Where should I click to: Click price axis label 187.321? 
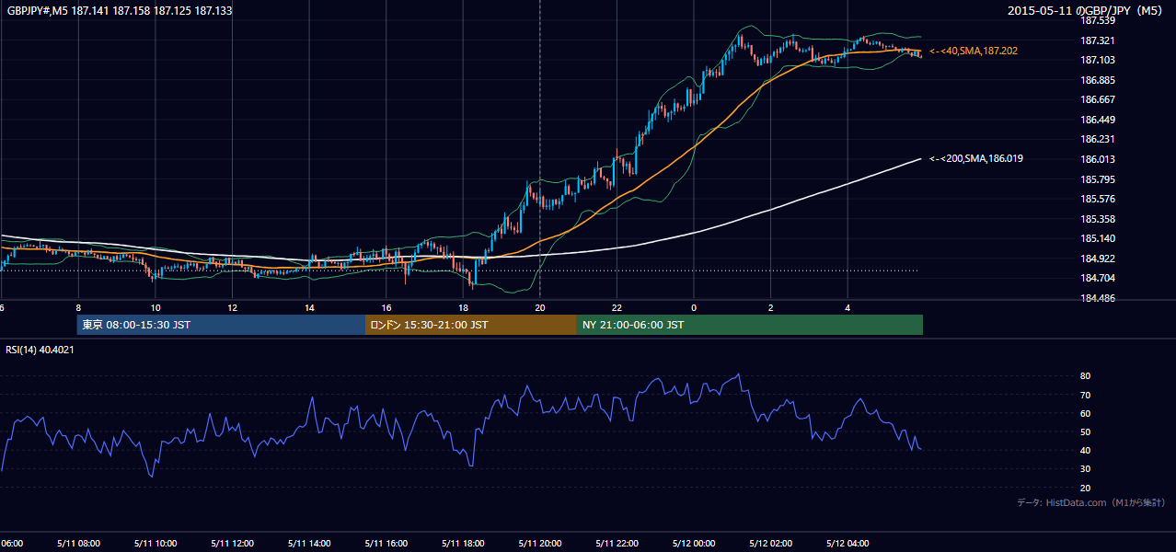coord(1097,40)
